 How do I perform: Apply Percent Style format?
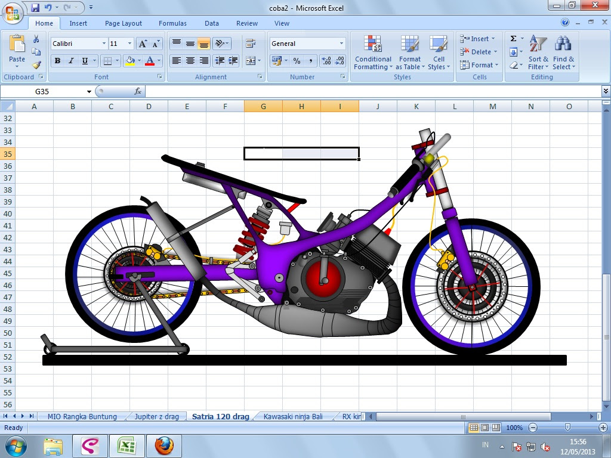point(297,61)
